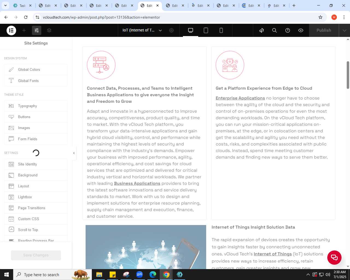
Task: Open Chrome three-dot menu
Action: click(344, 17)
